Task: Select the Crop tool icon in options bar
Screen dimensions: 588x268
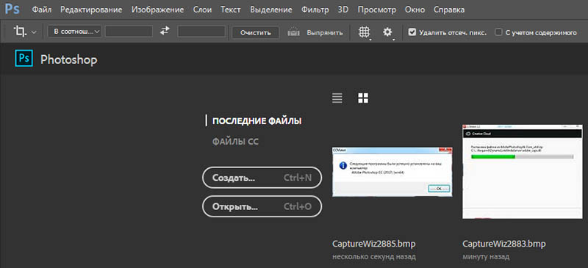Action: tap(20, 32)
